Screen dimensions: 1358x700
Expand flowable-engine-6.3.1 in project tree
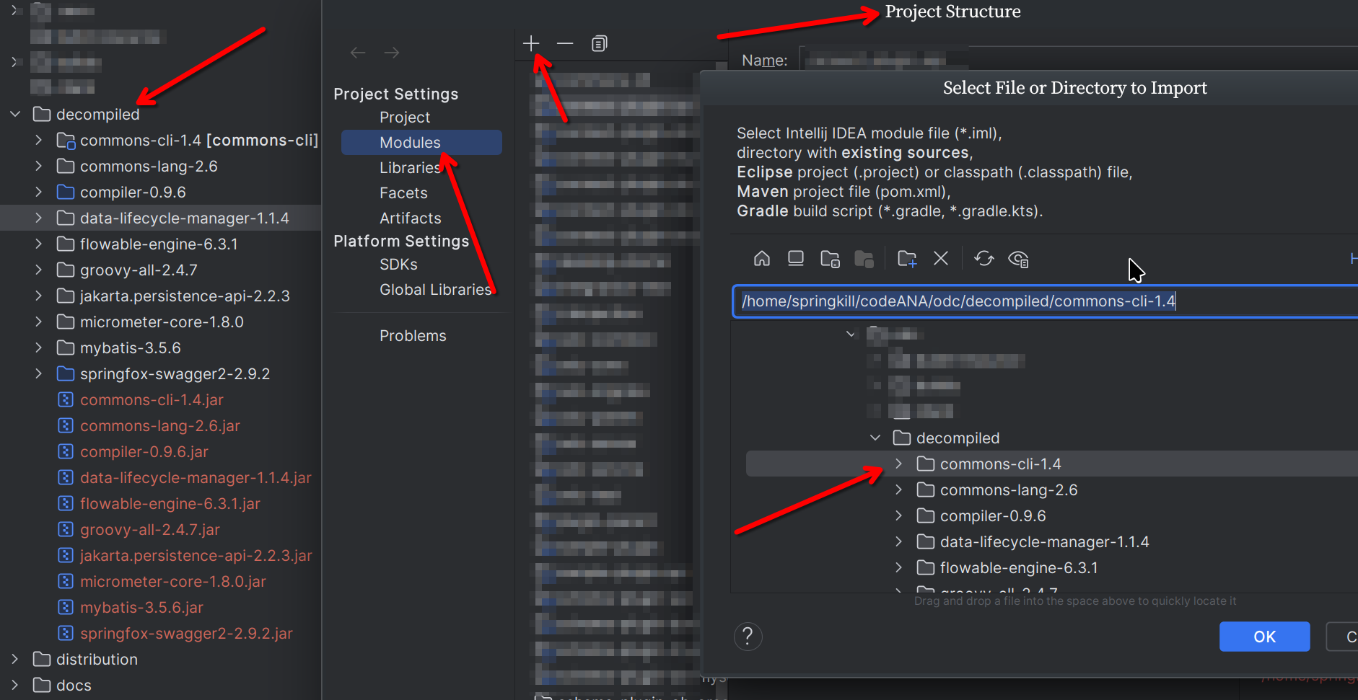coord(39,244)
